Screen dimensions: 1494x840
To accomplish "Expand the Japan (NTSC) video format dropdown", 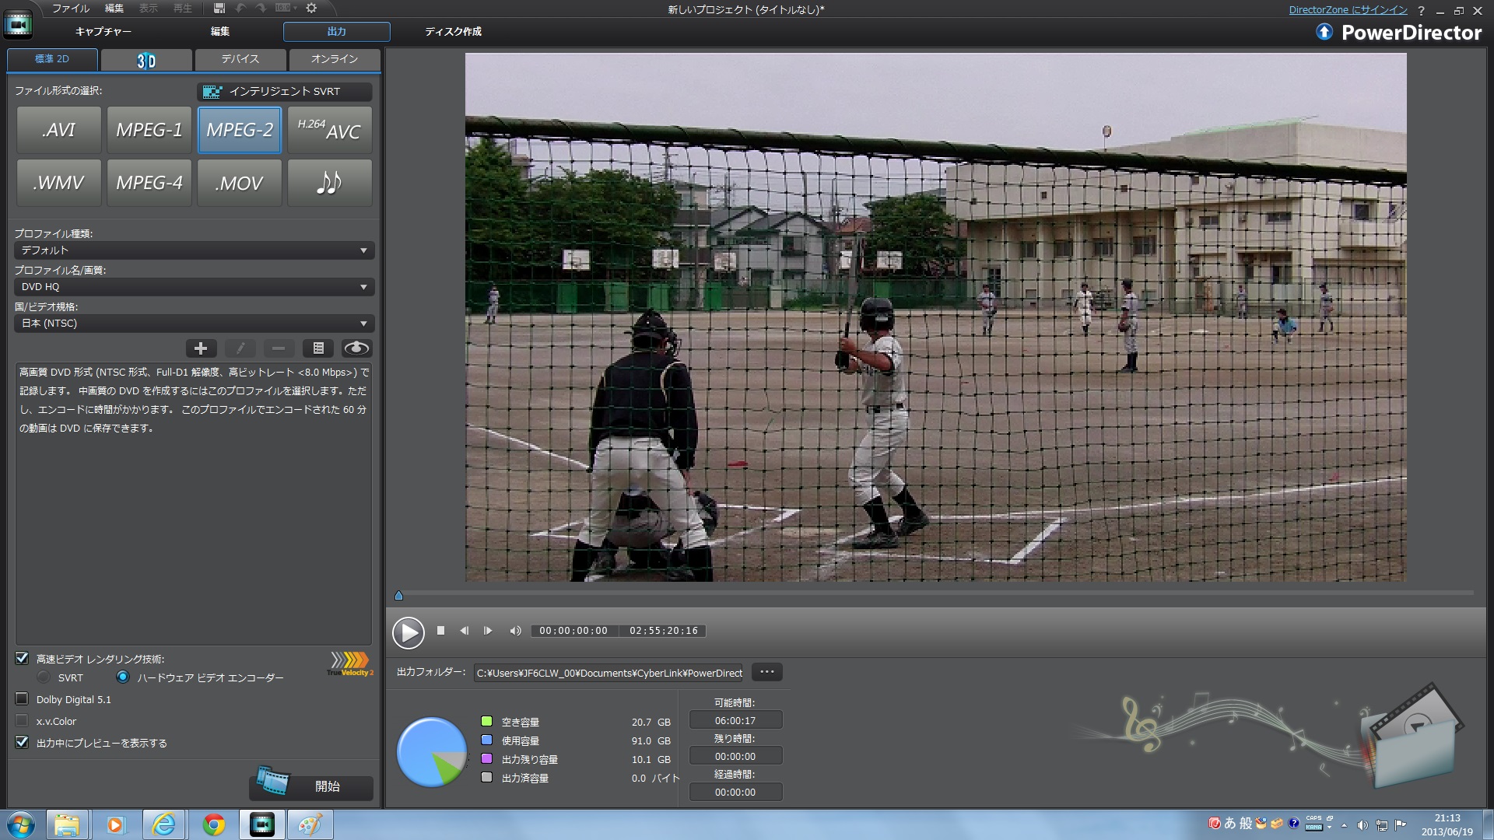I will click(194, 324).
